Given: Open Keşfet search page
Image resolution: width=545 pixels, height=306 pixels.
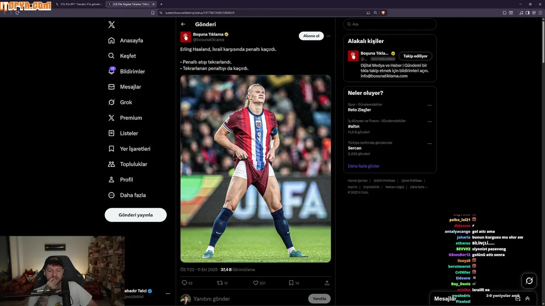Looking at the screenshot, I should tap(122, 56).
